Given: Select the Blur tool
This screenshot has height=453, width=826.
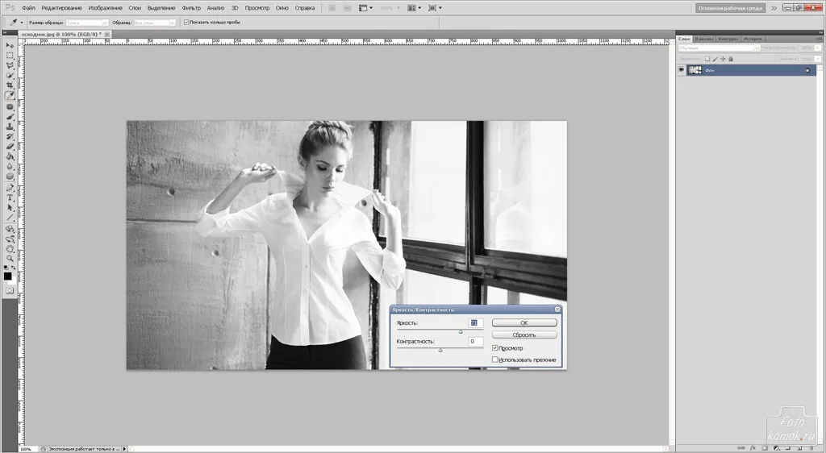Looking at the screenshot, I should pyautogui.click(x=10, y=167).
